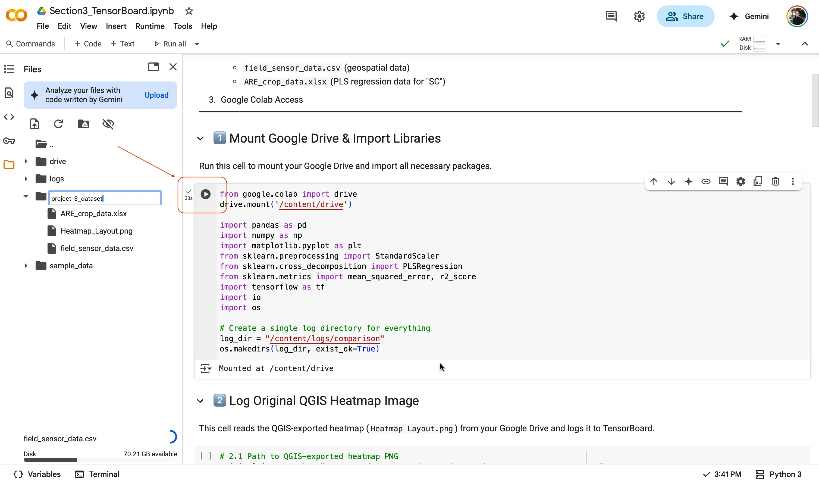Move cell down
The width and height of the screenshot is (819, 484).
click(671, 181)
